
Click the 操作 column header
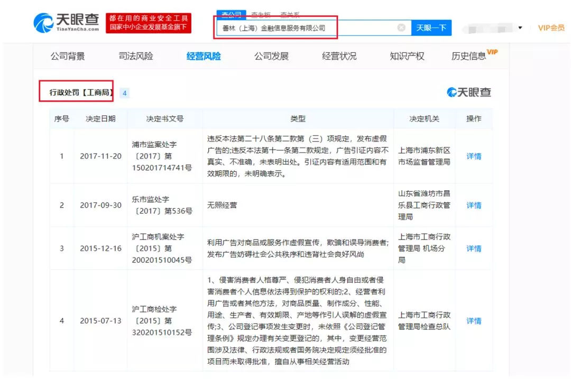point(474,119)
